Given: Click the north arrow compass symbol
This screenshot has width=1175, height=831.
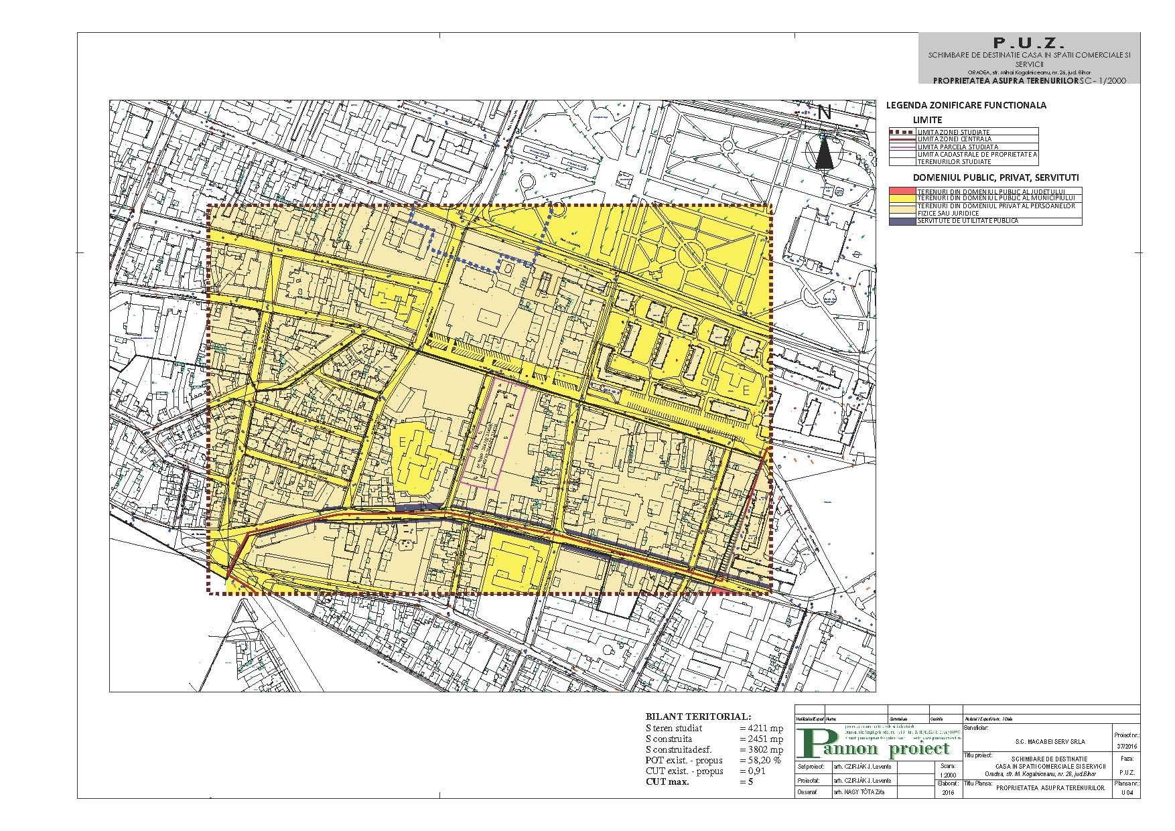Looking at the screenshot, I should [824, 151].
